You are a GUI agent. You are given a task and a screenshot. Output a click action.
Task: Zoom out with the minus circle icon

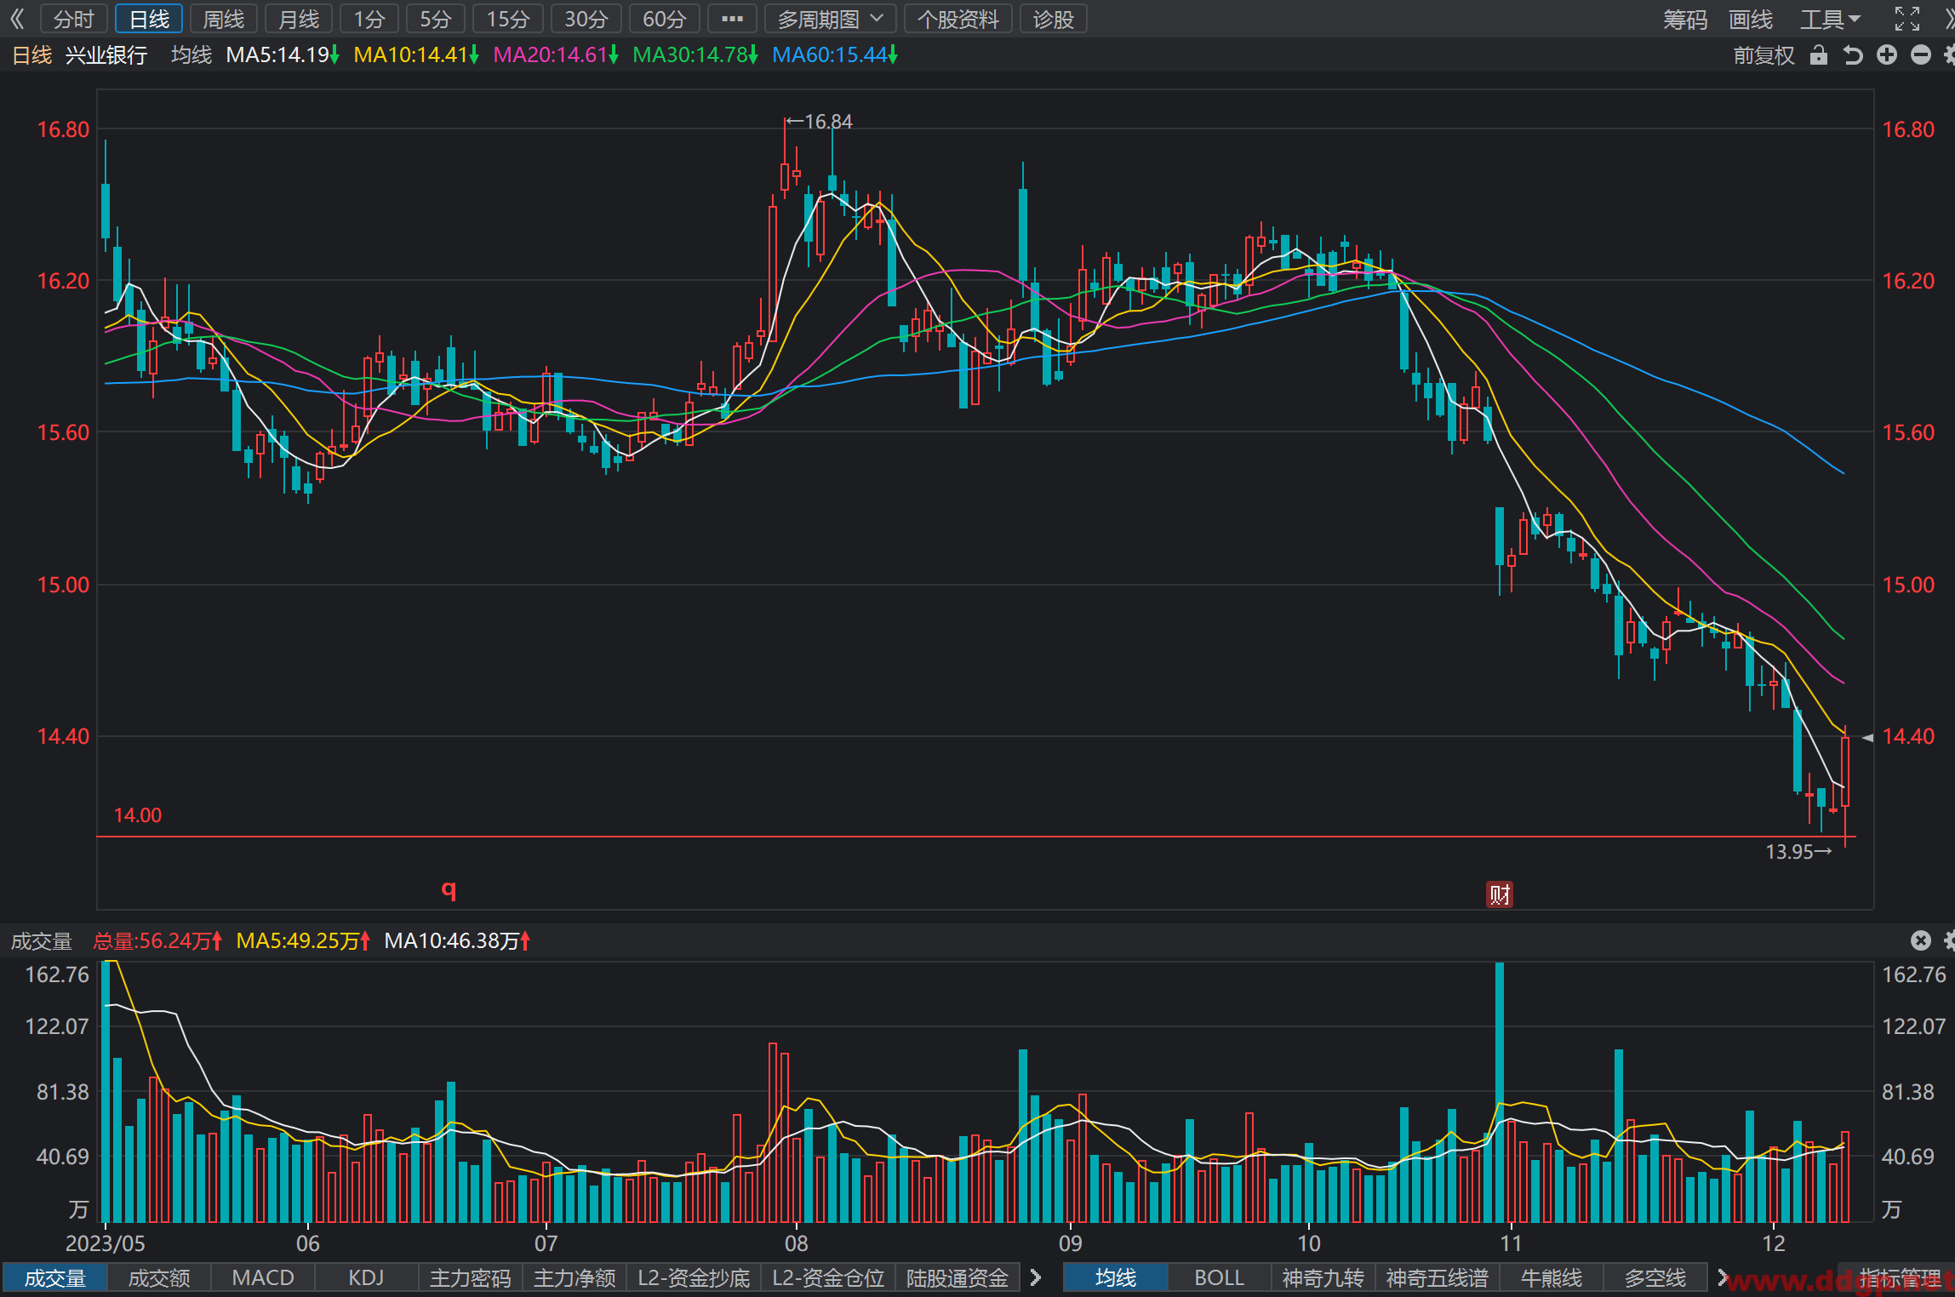(x=1921, y=55)
